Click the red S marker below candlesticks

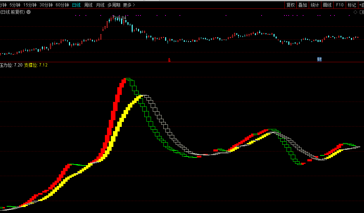click(169, 60)
